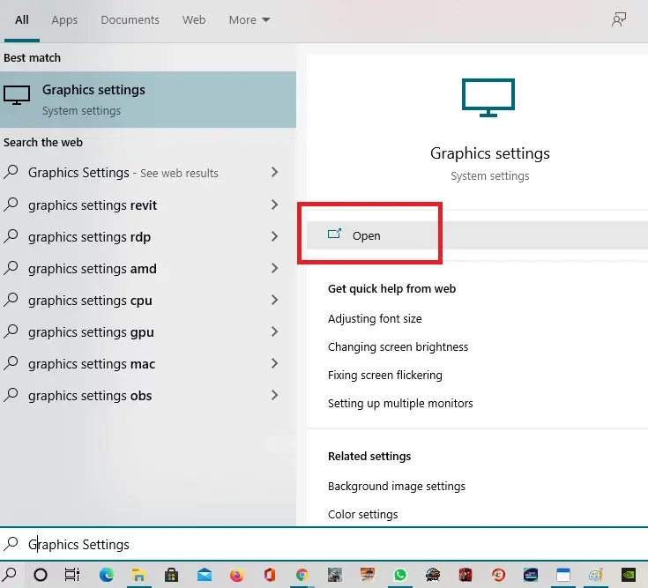The width and height of the screenshot is (648, 588).
Task: Open Changing screen brightness help link
Action: click(398, 346)
